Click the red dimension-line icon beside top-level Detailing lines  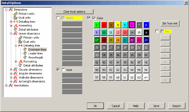[x=16, y=22]
